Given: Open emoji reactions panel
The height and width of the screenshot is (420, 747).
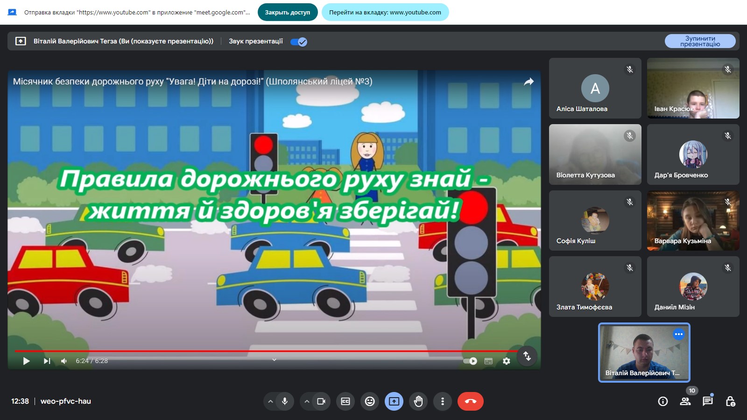Looking at the screenshot, I should [x=370, y=401].
